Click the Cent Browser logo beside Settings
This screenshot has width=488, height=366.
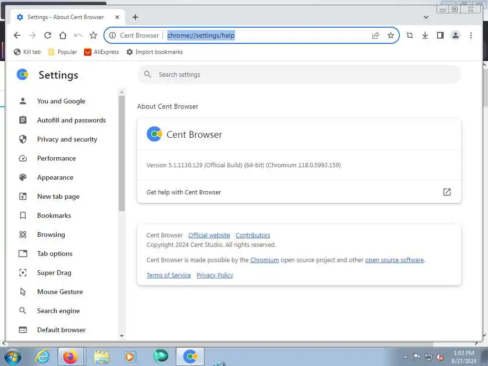coord(22,75)
